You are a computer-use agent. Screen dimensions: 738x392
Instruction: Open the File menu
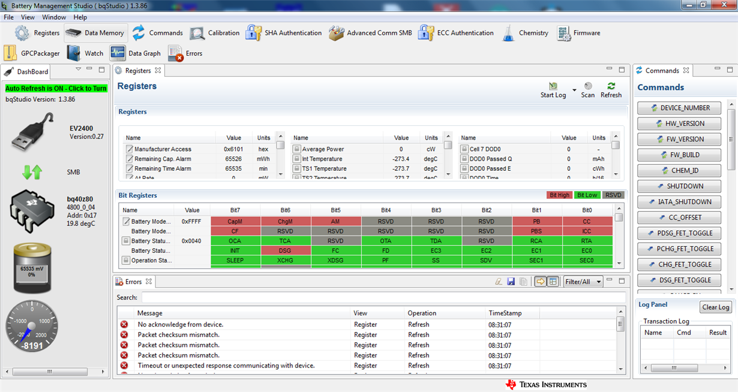pos(9,17)
